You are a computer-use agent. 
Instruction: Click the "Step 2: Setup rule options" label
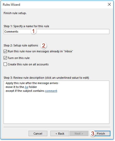pos(21,45)
